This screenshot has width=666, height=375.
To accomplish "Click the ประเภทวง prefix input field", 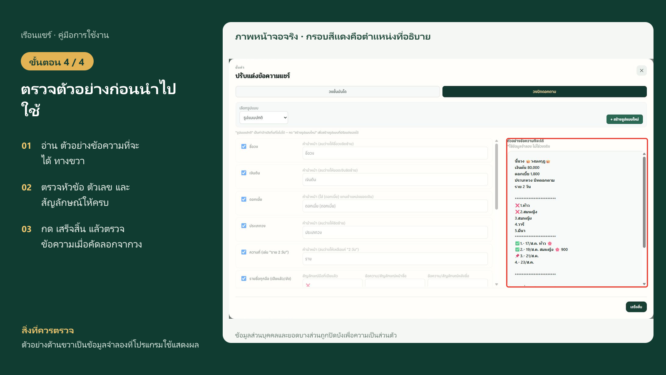I will [x=395, y=232].
